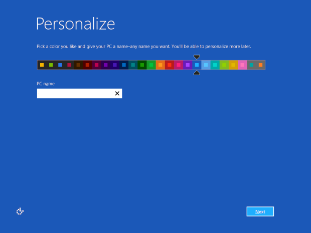Choose the navy swatch with blue square

coord(124,65)
